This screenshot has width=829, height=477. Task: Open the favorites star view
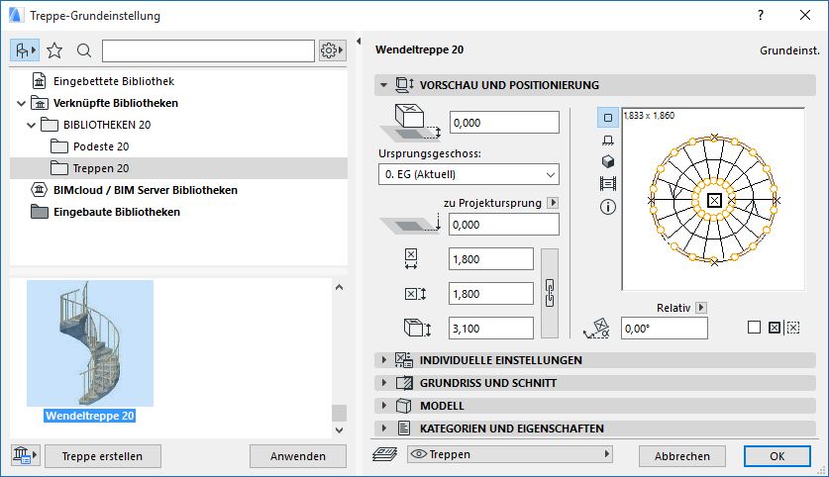(54, 50)
